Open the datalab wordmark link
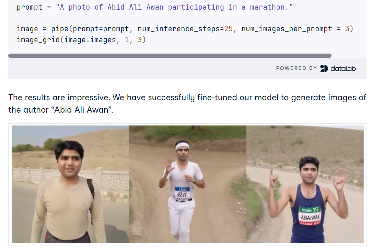This screenshot has width=372, height=249. [x=343, y=69]
